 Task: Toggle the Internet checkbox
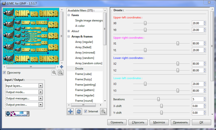pos(86,111)
